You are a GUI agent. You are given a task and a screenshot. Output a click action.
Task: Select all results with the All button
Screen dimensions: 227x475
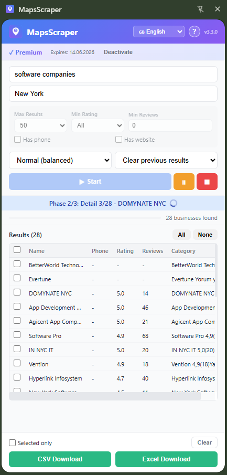click(x=181, y=235)
